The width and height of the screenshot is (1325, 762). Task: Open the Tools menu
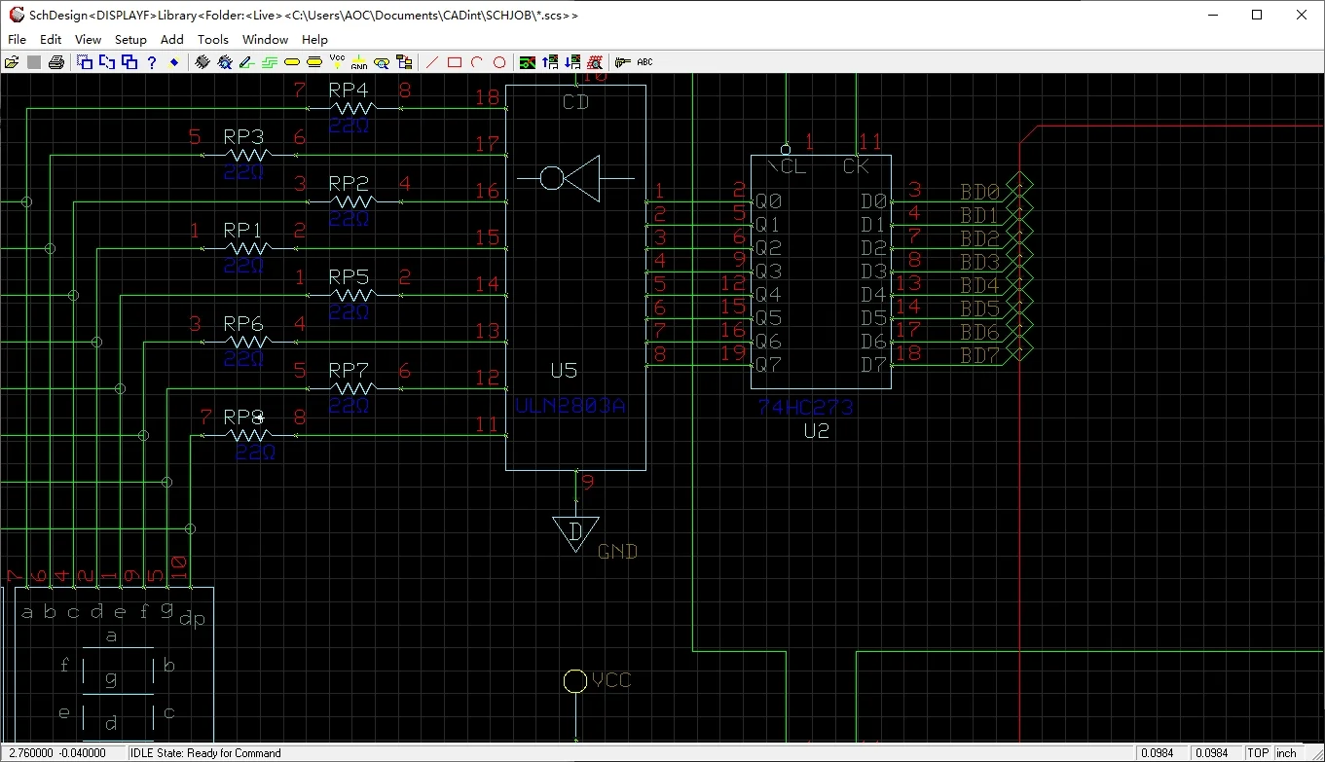click(x=212, y=39)
